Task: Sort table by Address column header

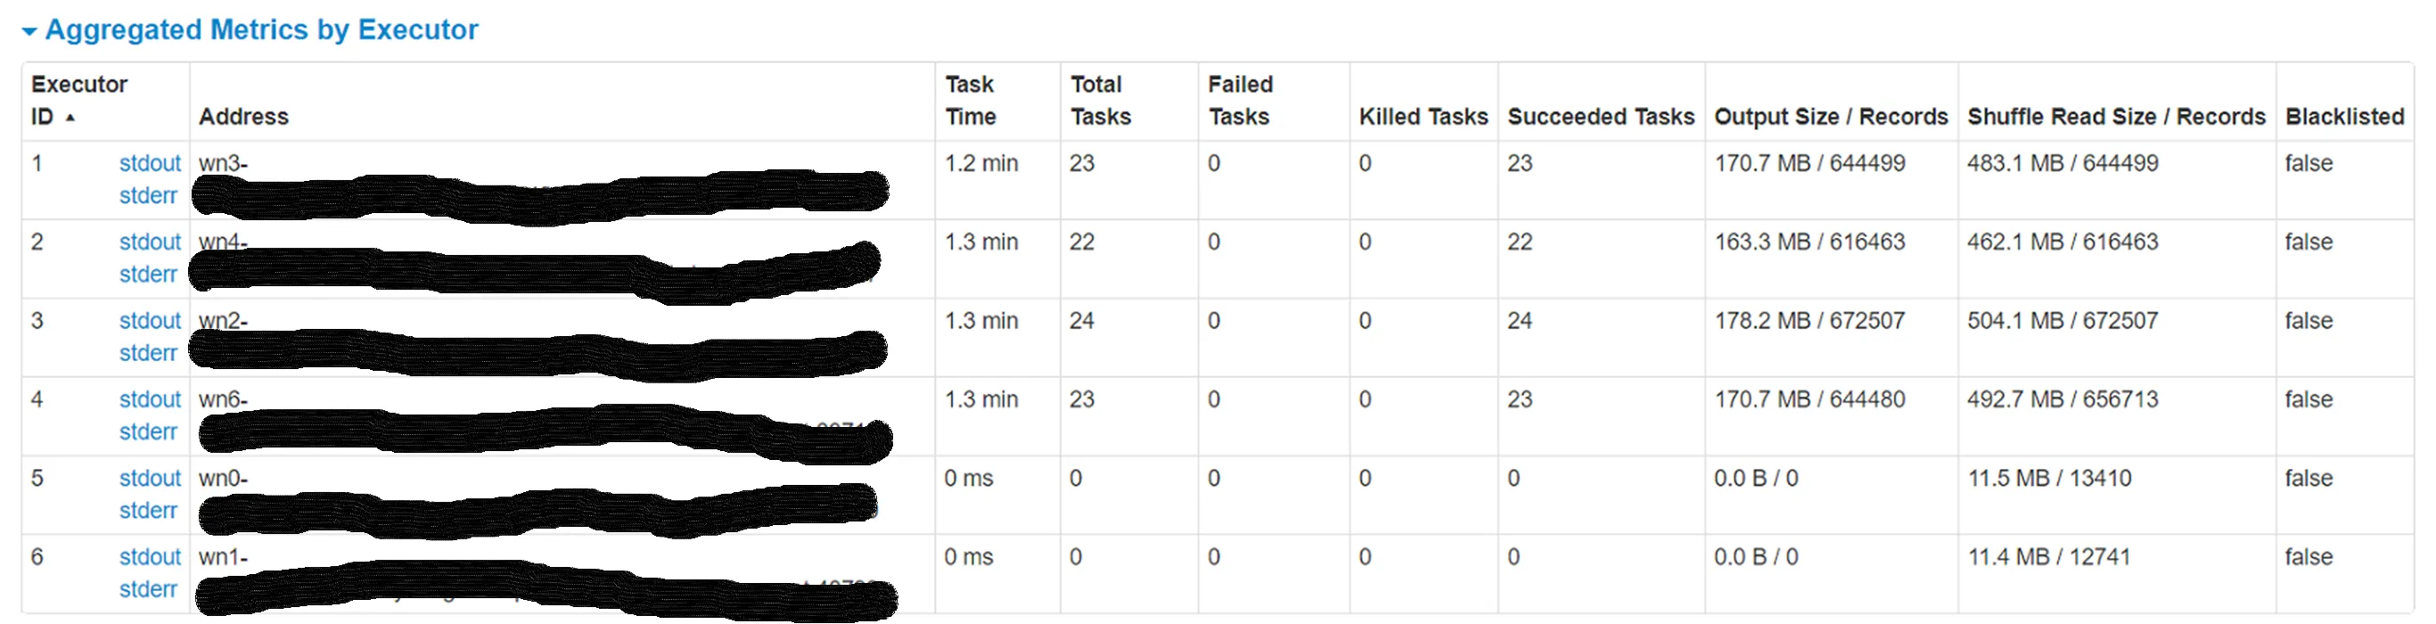Action: (244, 116)
